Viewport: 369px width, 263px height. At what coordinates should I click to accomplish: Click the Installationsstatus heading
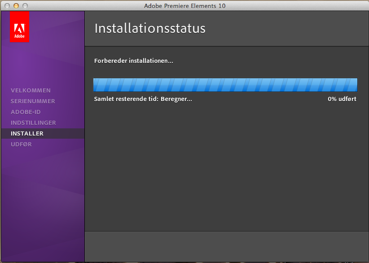pos(150,28)
